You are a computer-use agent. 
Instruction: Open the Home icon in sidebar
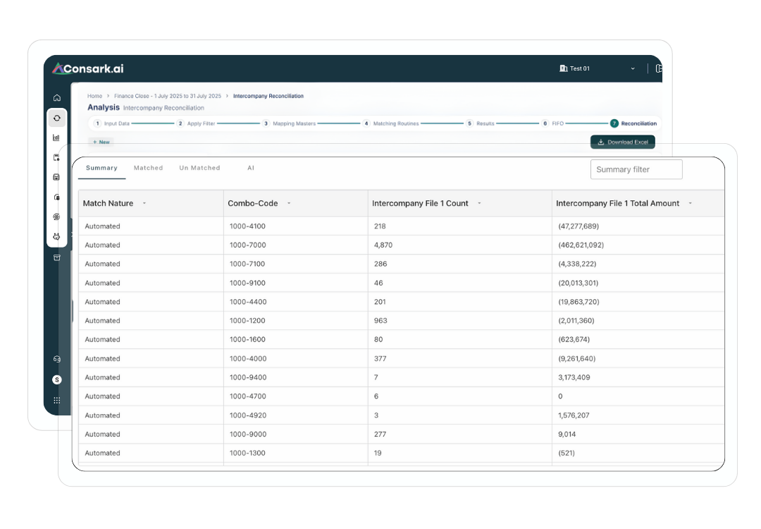57,98
